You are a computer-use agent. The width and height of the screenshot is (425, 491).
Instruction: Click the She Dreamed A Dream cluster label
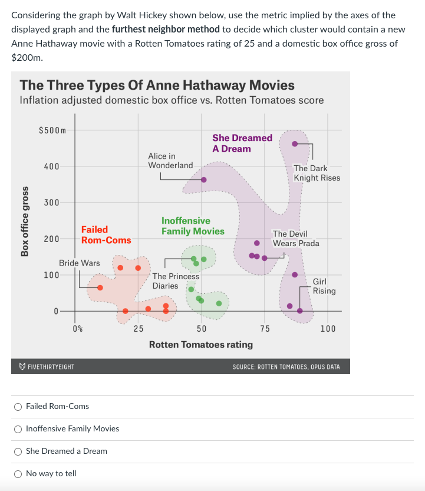click(x=242, y=143)
